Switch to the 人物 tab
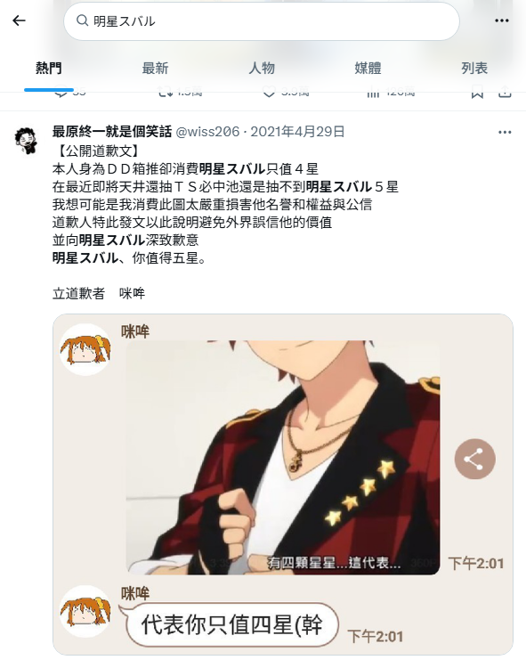526x660 pixels. point(262,69)
